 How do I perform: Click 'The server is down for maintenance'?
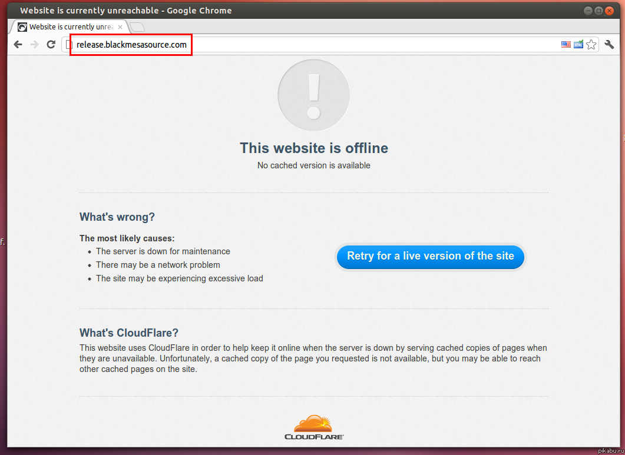(x=163, y=251)
